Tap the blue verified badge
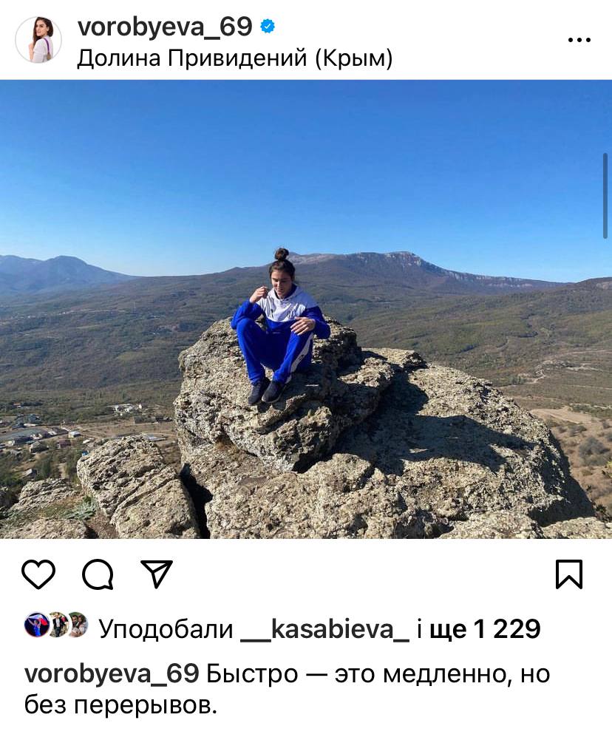Image resolution: width=612 pixels, height=740 pixels. point(268,27)
